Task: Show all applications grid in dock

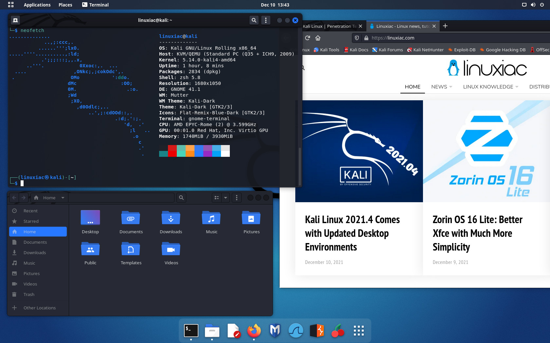Action: tap(359, 331)
